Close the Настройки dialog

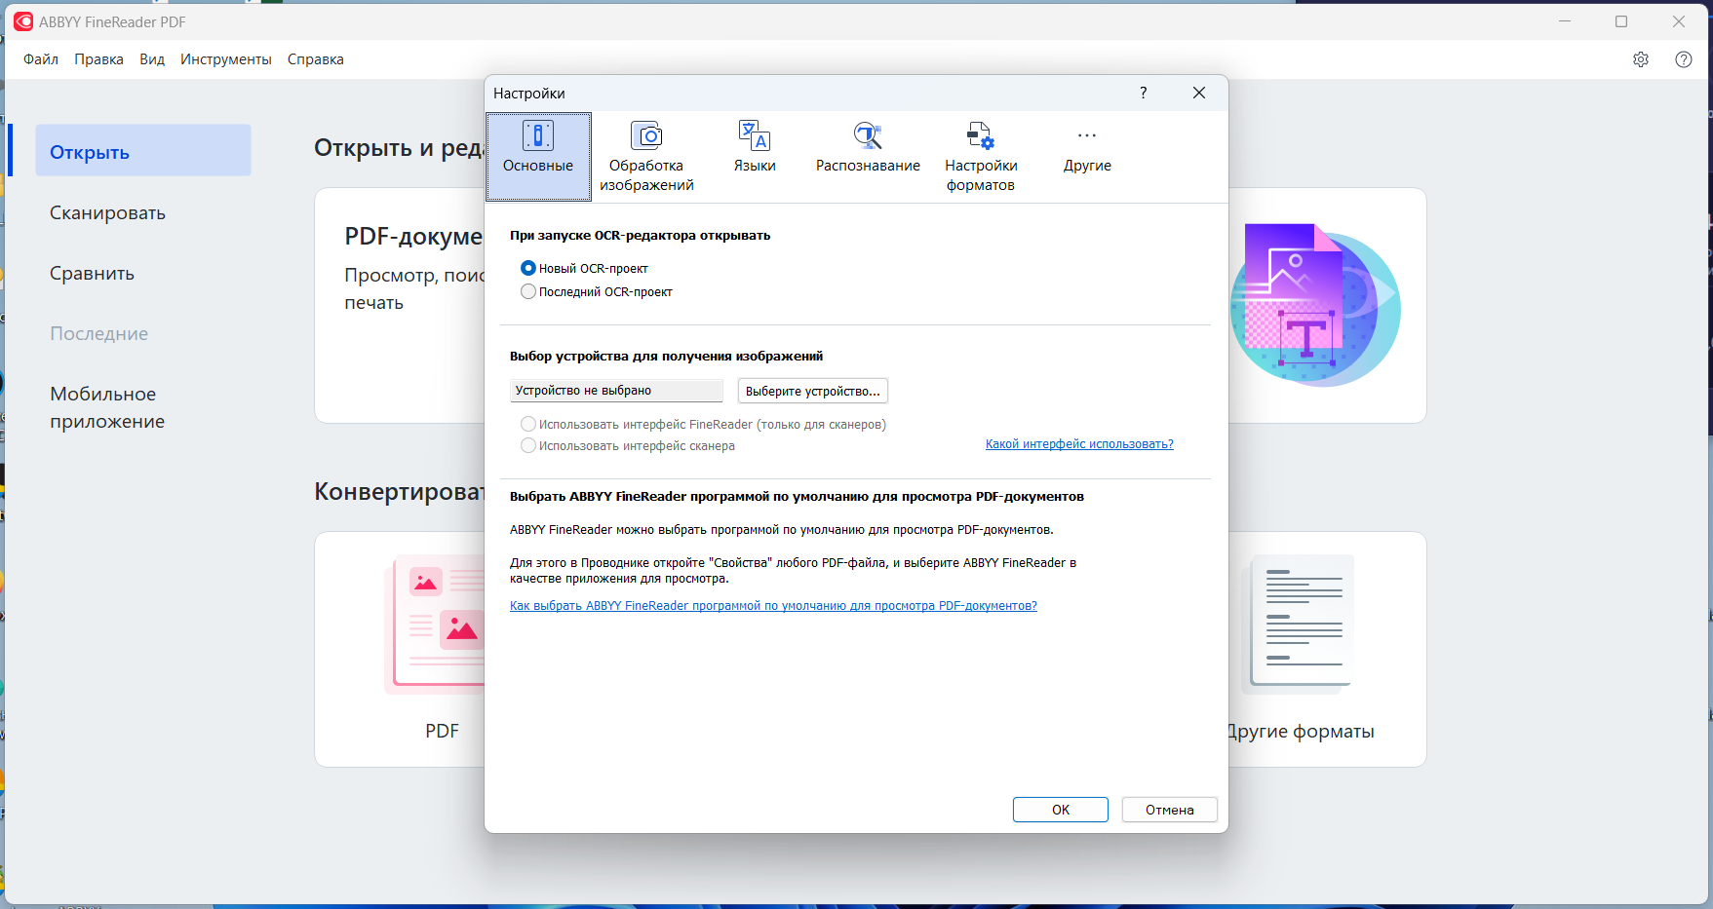pos(1199,93)
